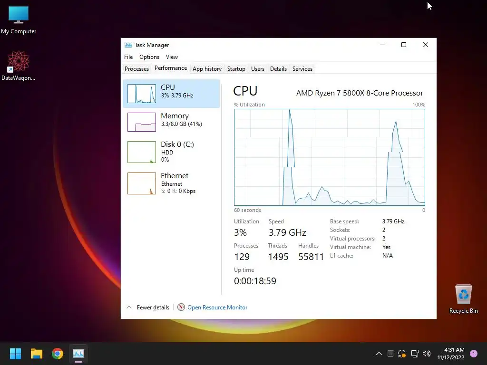This screenshot has height=365, width=487.
Task: Select the CPU resource in sidebar
Action: pos(171,94)
